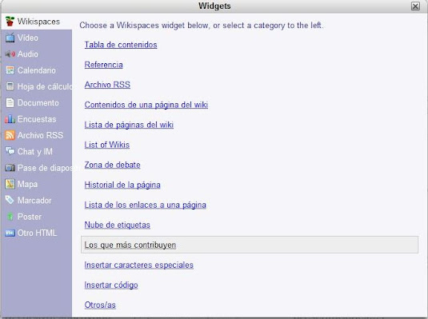Open the Pase de diapositivas camera icon

[10, 168]
